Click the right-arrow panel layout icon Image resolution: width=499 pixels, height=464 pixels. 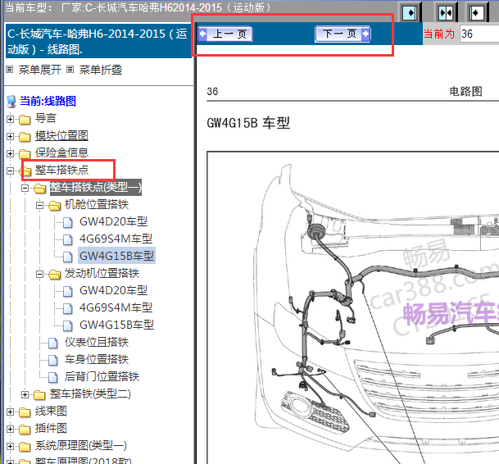pos(410,13)
